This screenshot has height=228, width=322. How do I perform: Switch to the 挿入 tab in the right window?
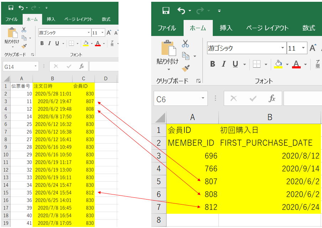(226, 28)
